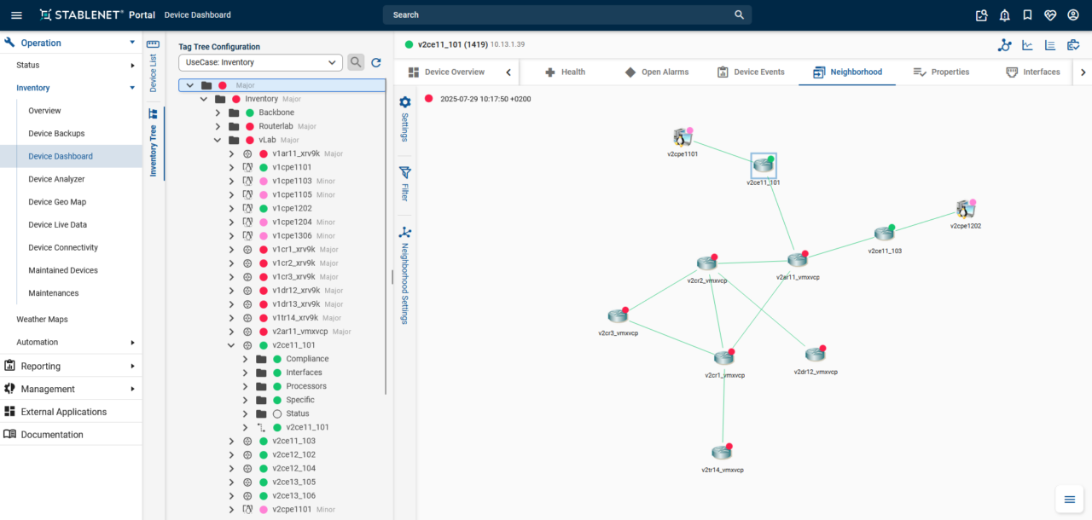The width and height of the screenshot is (1092, 520).
Task: Click the line chart icon top right
Action: [1027, 45]
